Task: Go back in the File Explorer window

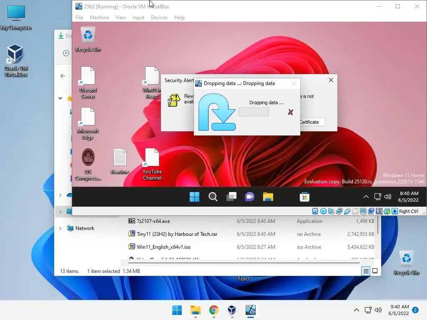Action: point(63,76)
